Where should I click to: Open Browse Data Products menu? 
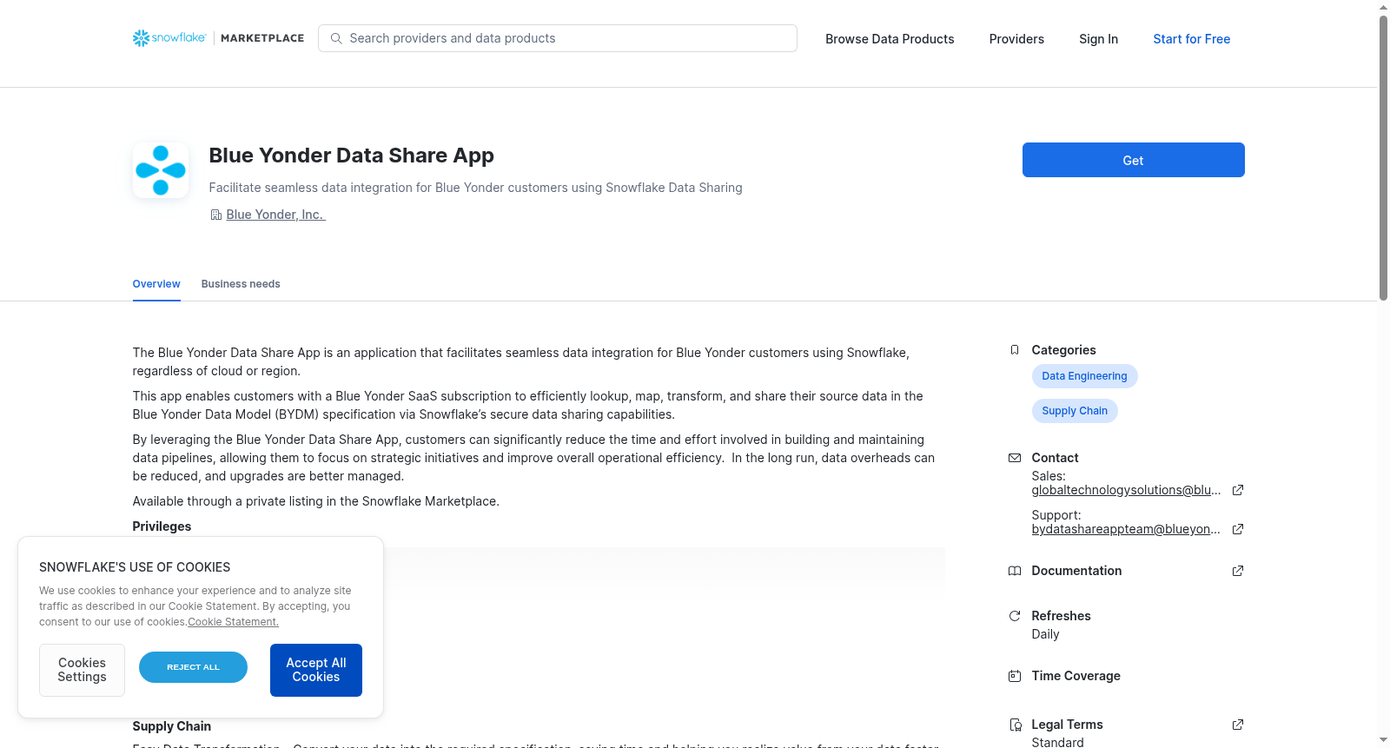point(890,39)
